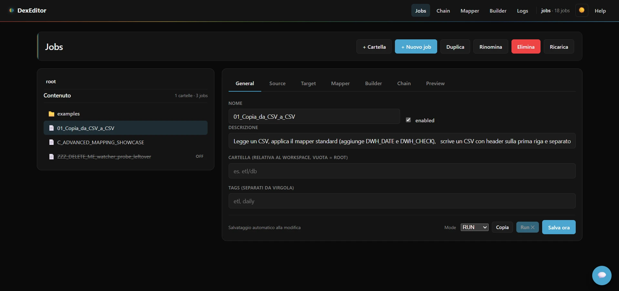
Task: Click the file icon beside 01_Copia_da_CSV_a_CSV
Action: pyautogui.click(x=51, y=128)
